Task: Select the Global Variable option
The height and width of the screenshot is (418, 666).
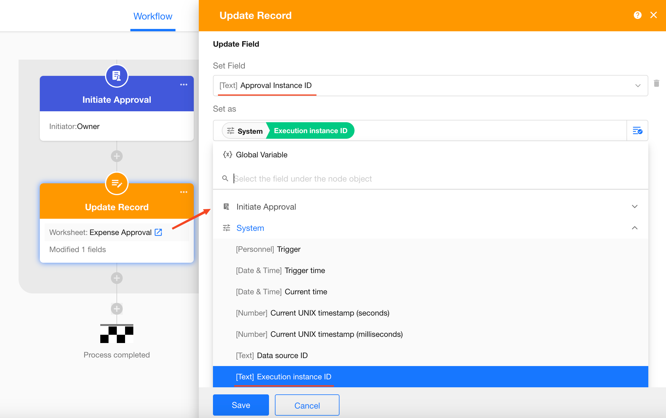Action: click(261, 155)
